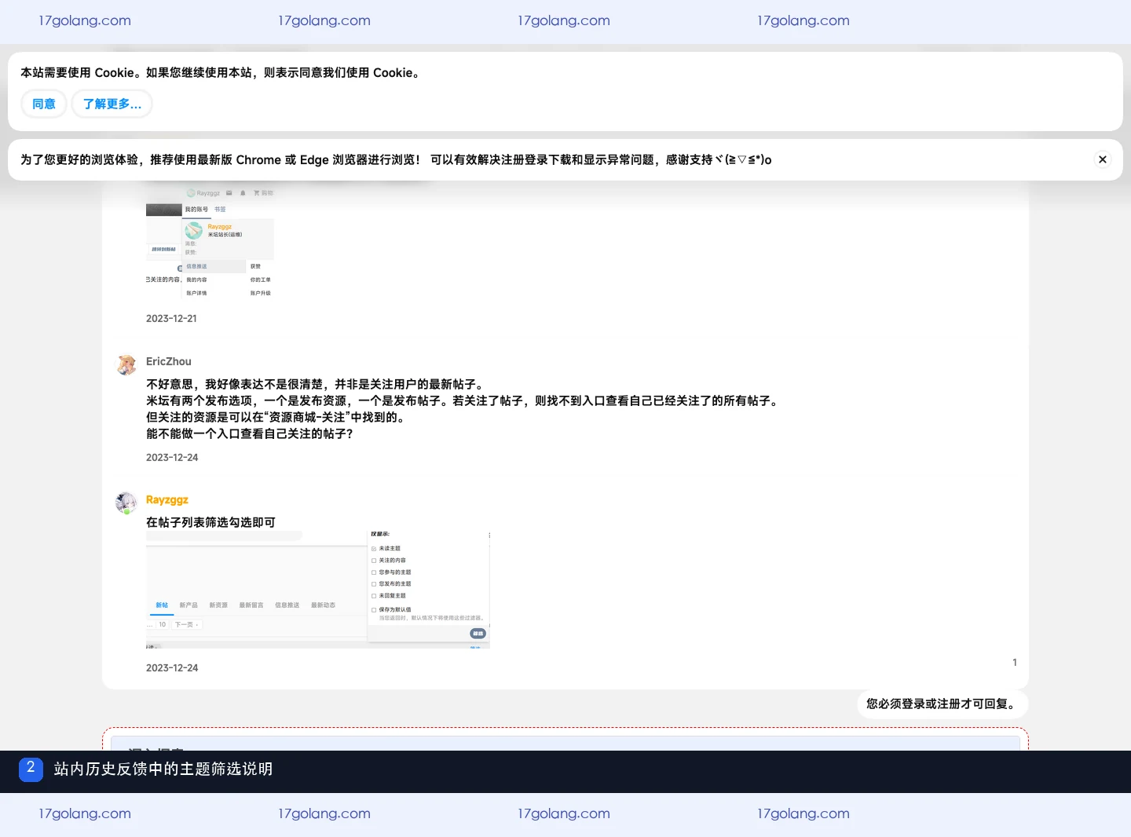Accept cookies with the 同意 button
Screen dimensions: 1131x837
coord(44,104)
